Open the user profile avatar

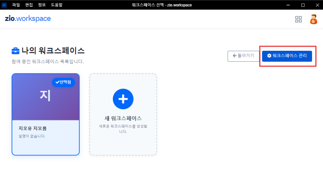313,19
